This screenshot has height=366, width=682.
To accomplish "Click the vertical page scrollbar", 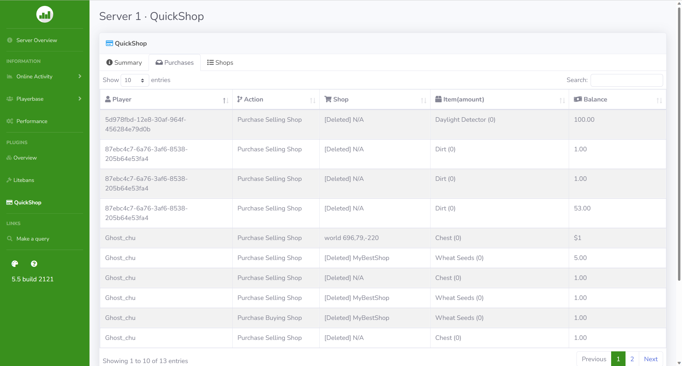I will tap(679, 144).
